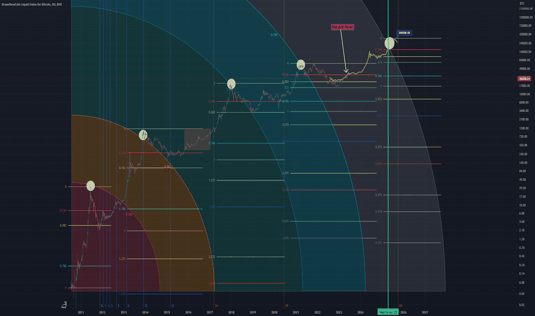Select the circle marking the projected 2025 peak
Screen dimensions: 535x316
point(389,44)
